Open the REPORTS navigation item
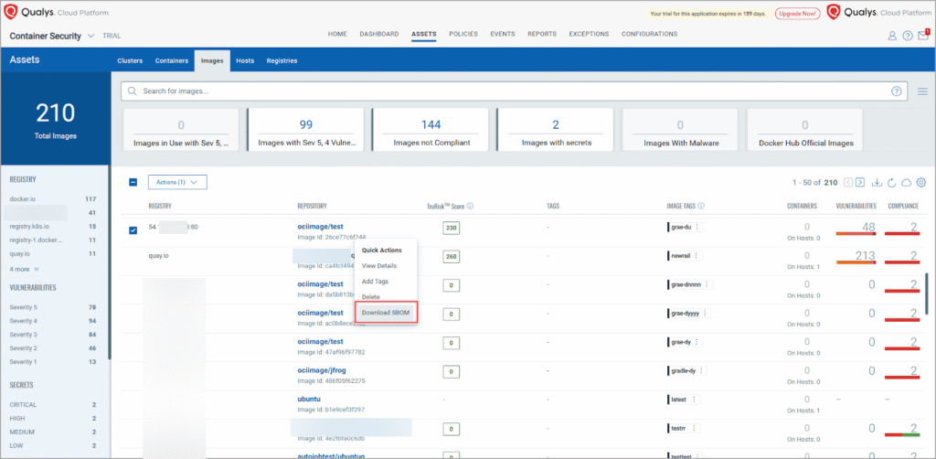 [542, 34]
